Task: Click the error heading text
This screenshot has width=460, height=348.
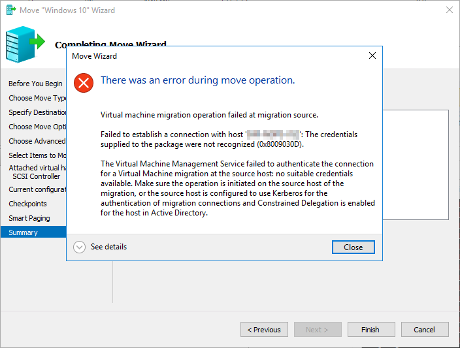Action: [198, 80]
